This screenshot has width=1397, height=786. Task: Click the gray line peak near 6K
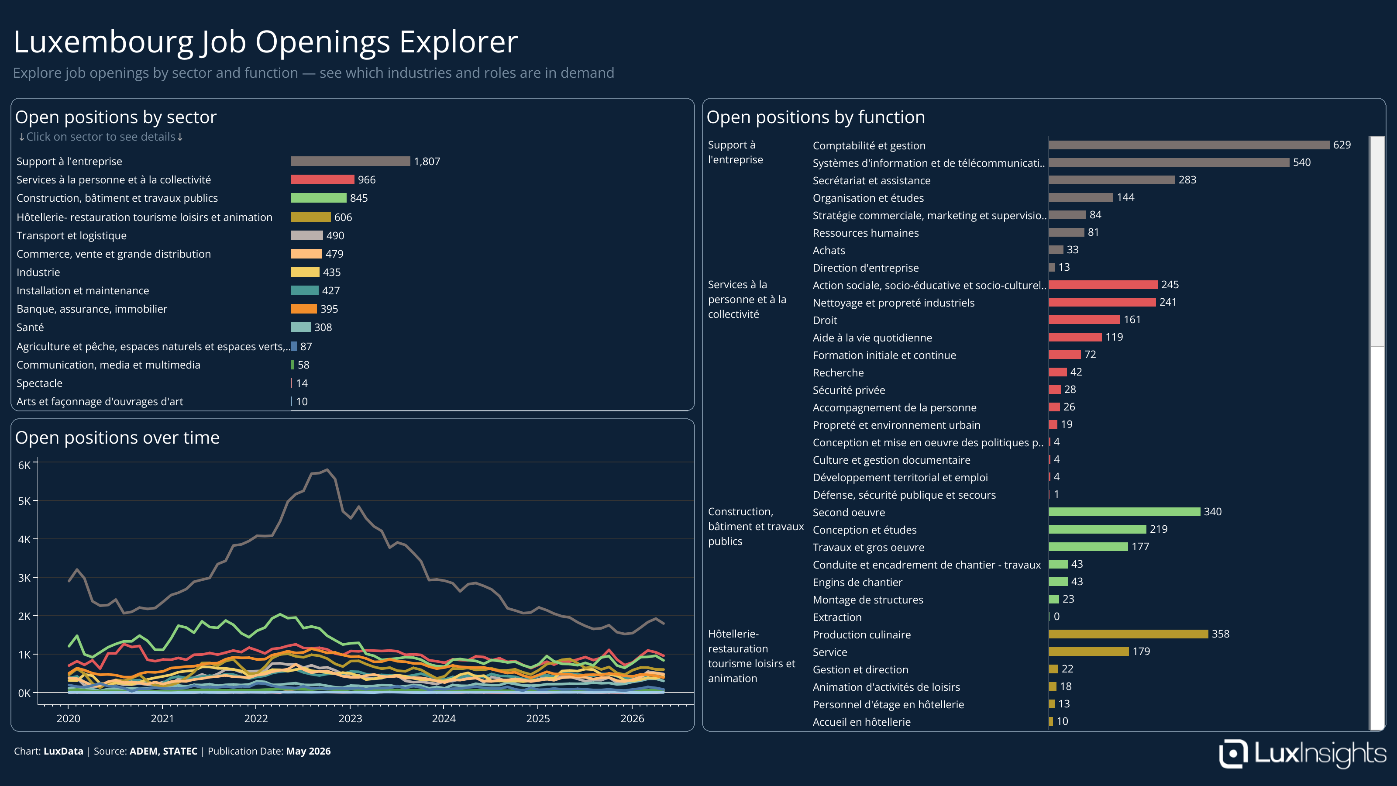327,470
